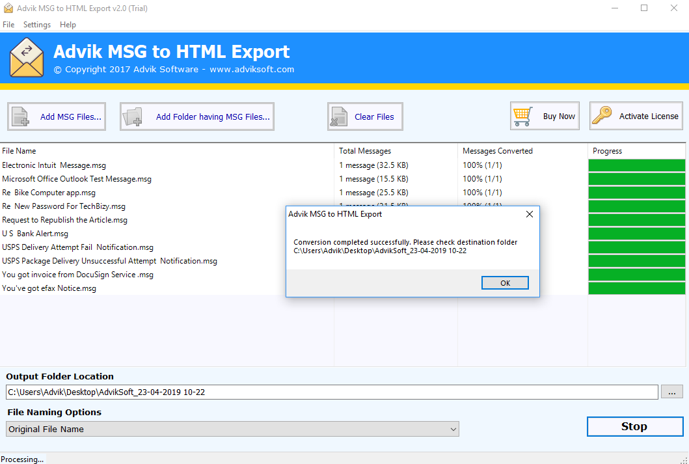Click the envelope logo in the header banner
Viewport: 689px width, 464px height.
(27, 57)
